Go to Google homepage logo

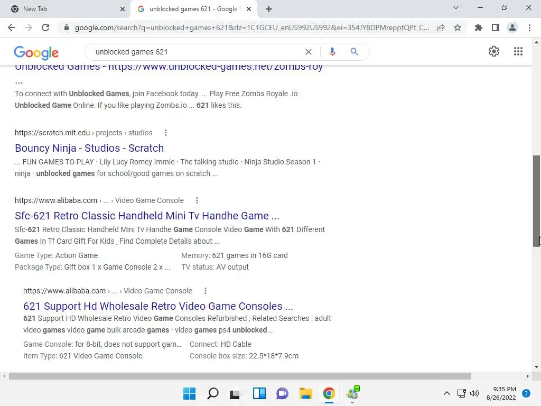coord(36,52)
